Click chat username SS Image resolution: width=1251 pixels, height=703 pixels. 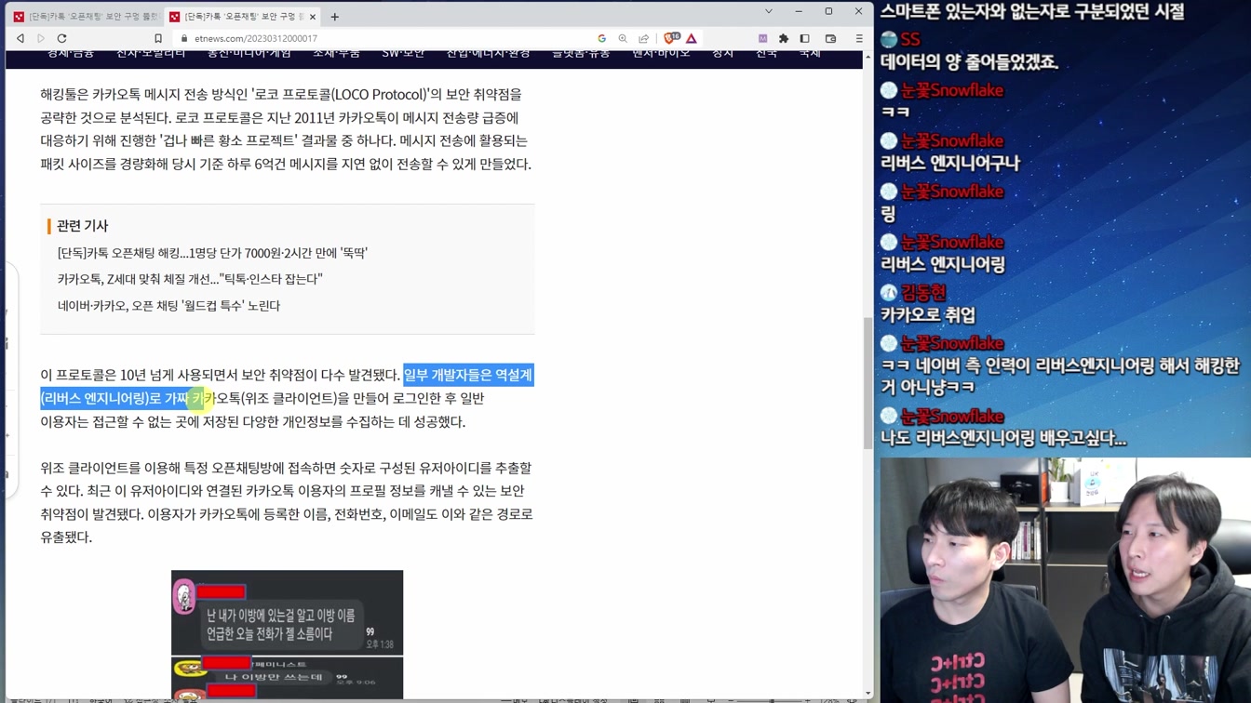(909, 39)
